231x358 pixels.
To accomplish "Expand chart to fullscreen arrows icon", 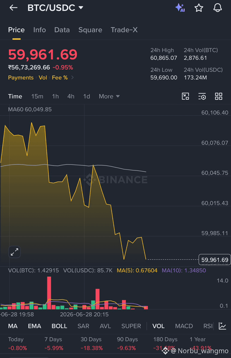I will click(15, 252).
